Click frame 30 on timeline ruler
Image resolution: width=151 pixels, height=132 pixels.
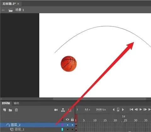[x=136, y=120]
